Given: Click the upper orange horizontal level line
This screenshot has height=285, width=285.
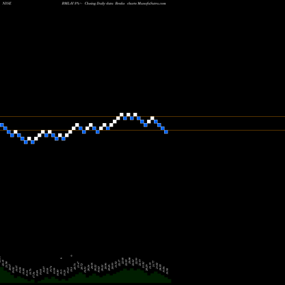Looking at the screenshot, I should coord(142,116).
